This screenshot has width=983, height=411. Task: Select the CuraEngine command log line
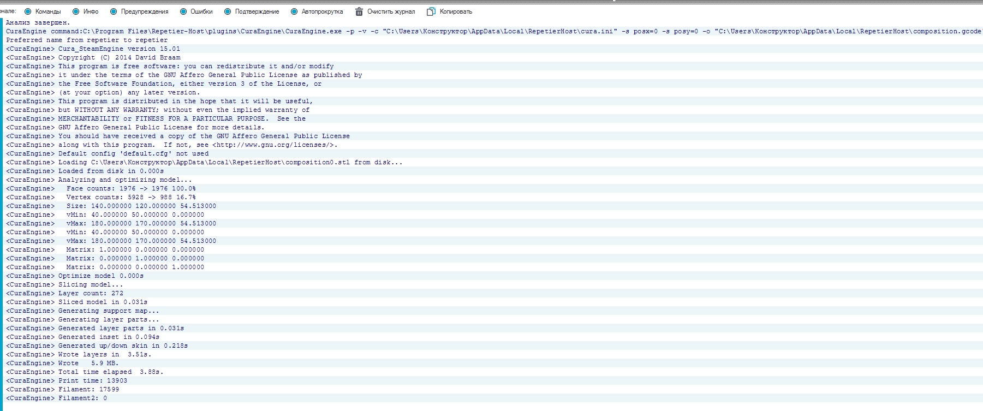pos(327,32)
